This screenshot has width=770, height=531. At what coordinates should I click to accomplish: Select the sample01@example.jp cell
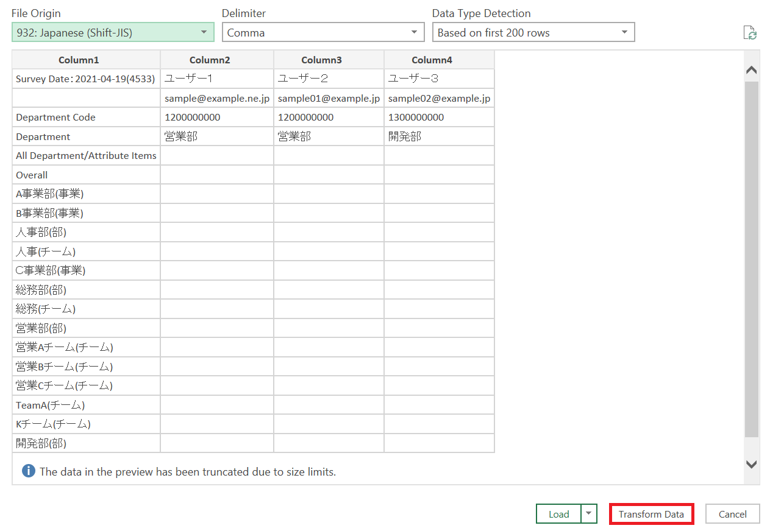329,98
